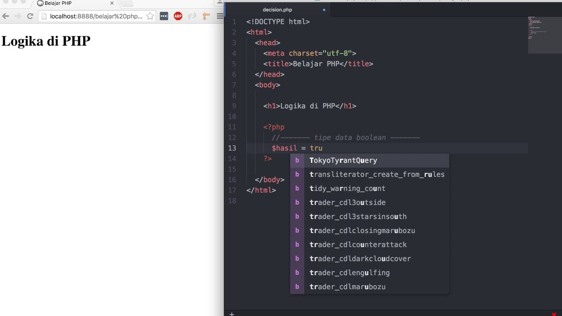Select TokyoTyrantQuery autocomplete suggestion
The height and width of the screenshot is (316, 562).
click(370, 160)
